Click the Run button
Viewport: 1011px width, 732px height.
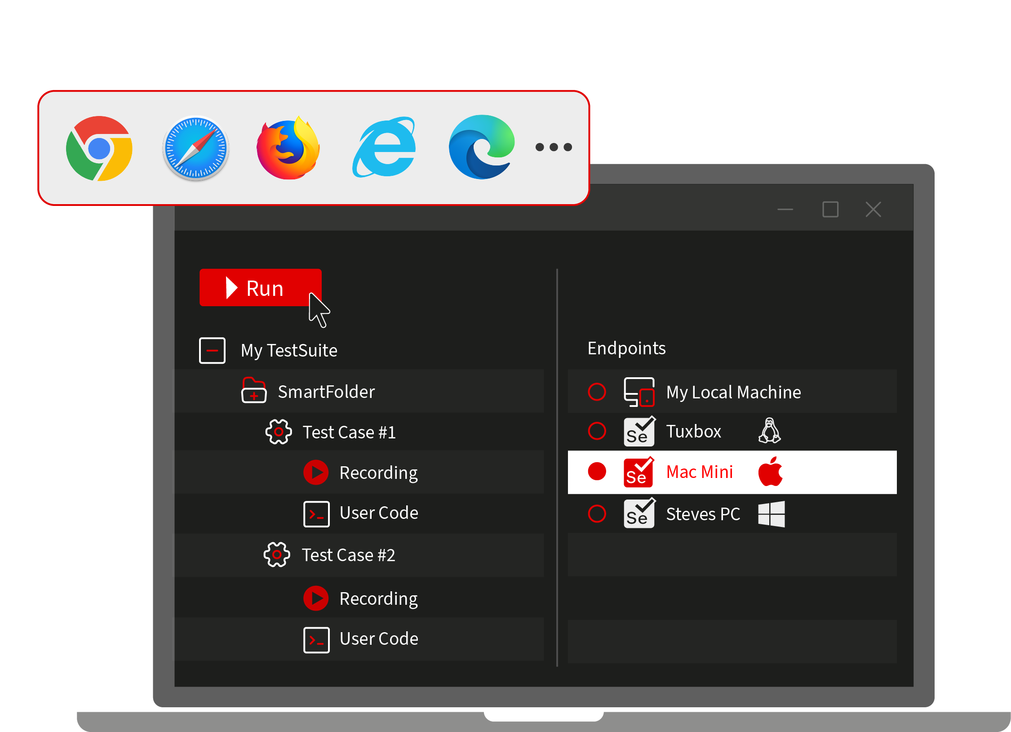pos(260,288)
